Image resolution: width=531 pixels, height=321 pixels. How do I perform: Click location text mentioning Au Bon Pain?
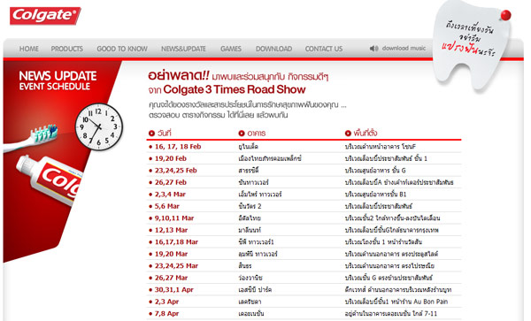pos(396,302)
